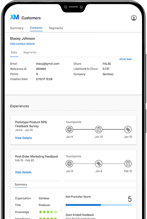The height and width of the screenshot is (219, 147).
Task: Click the Net Promoter Score value 5
Action: 130,199
